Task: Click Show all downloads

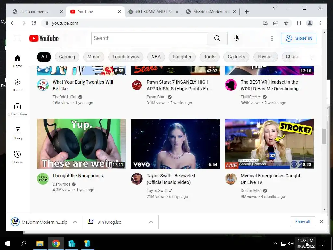Action: click(302, 222)
